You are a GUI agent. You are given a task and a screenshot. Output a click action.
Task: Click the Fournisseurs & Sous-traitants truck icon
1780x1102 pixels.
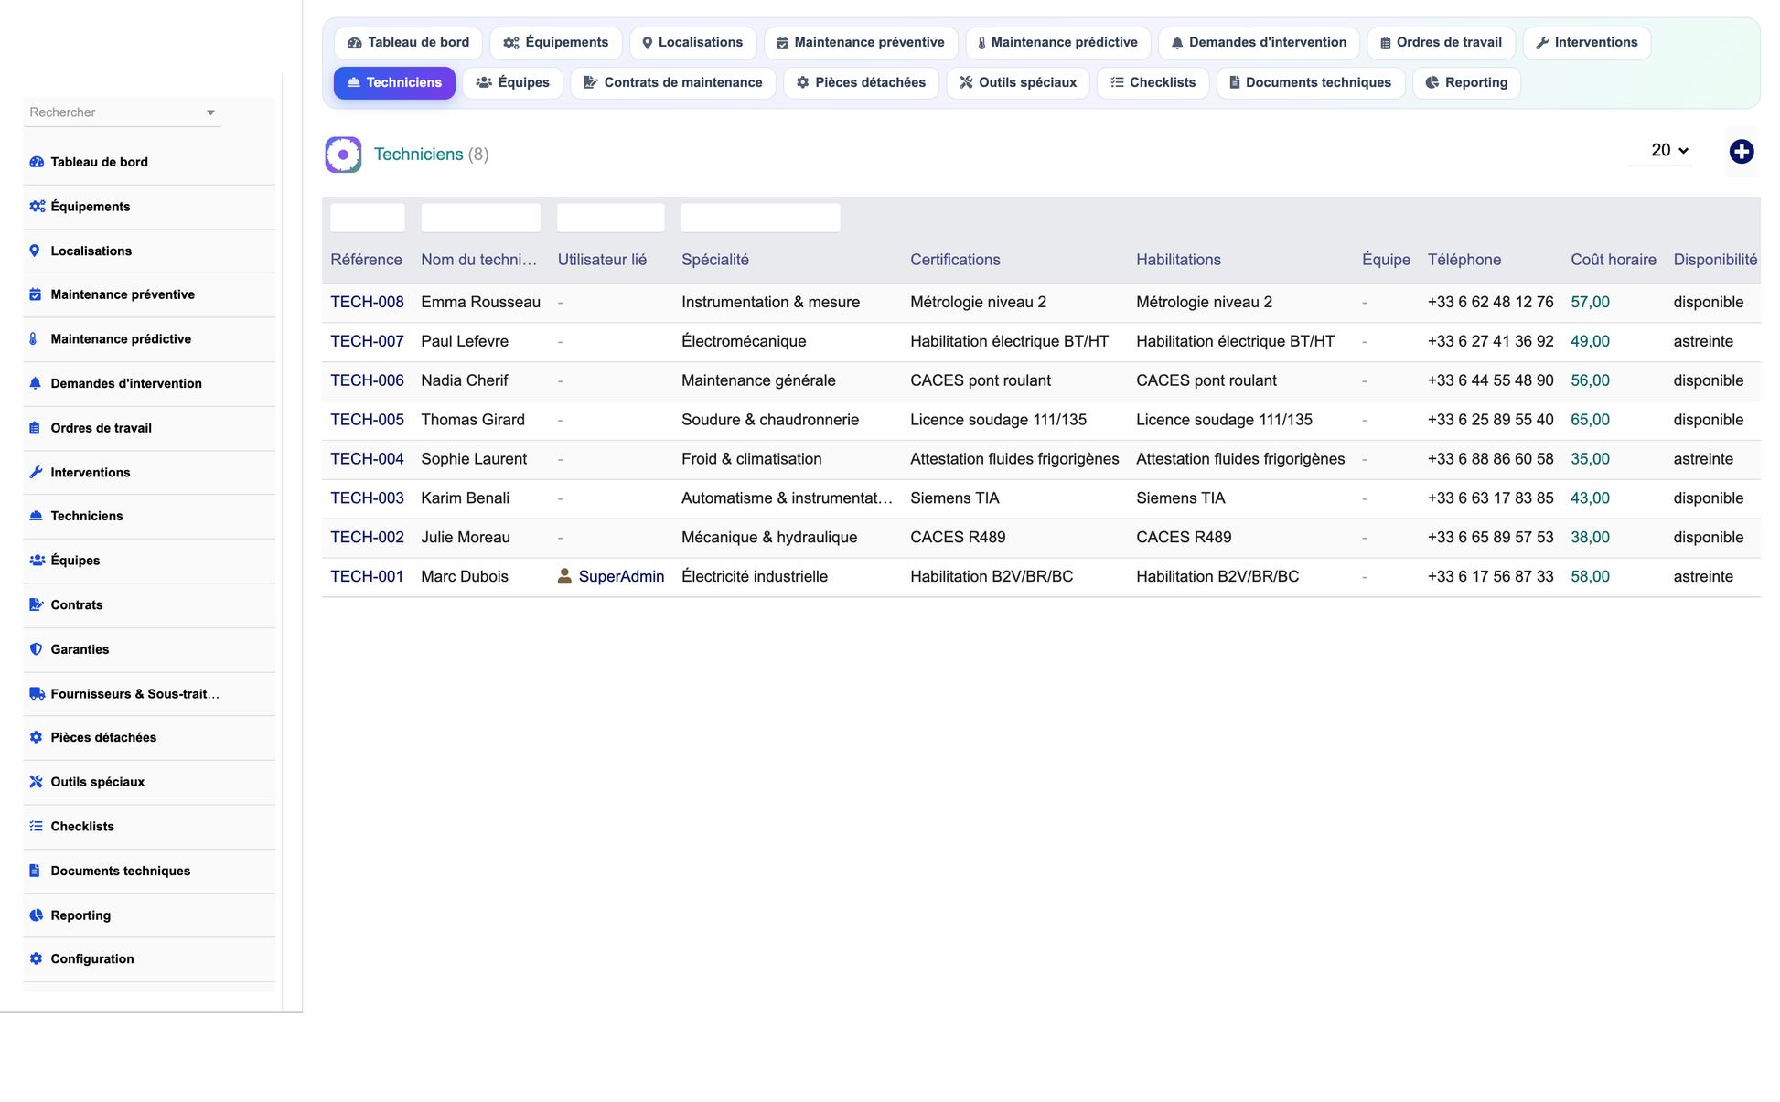click(x=37, y=694)
